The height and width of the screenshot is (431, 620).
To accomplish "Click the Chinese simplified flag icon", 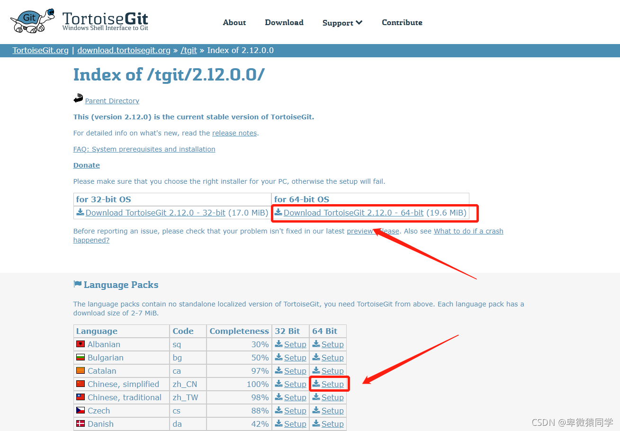I will tap(81, 384).
